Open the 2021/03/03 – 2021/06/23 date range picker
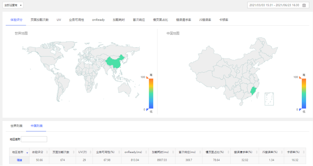 pos(278,5)
